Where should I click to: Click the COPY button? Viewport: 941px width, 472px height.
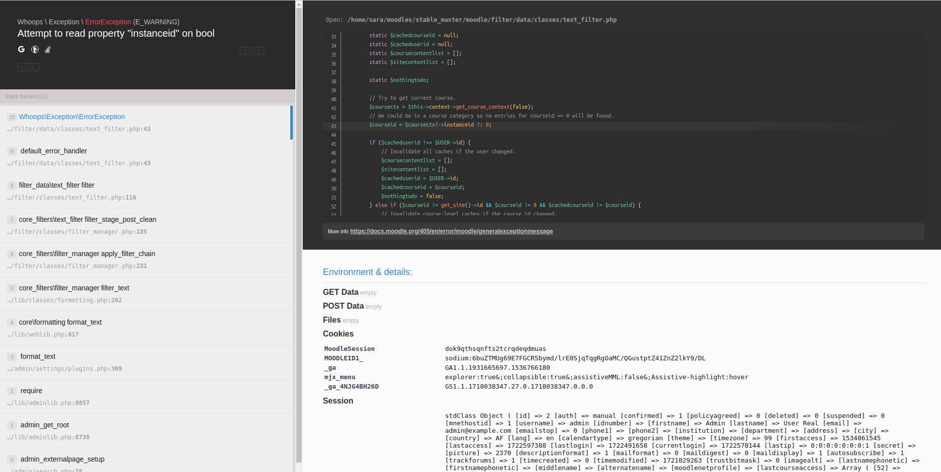(252, 51)
